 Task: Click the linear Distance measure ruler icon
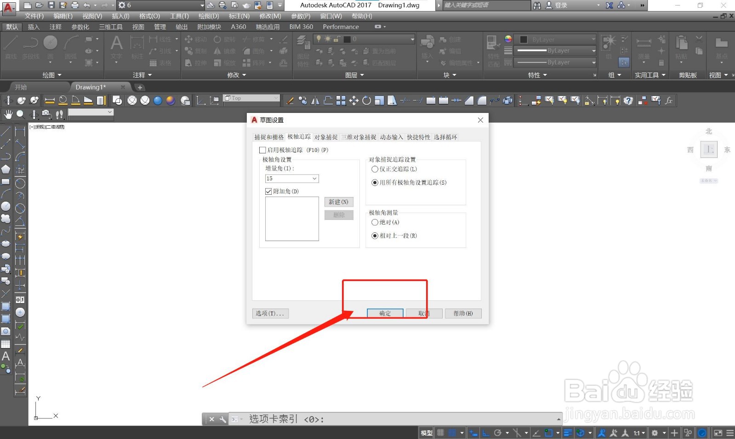[x=50, y=101]
